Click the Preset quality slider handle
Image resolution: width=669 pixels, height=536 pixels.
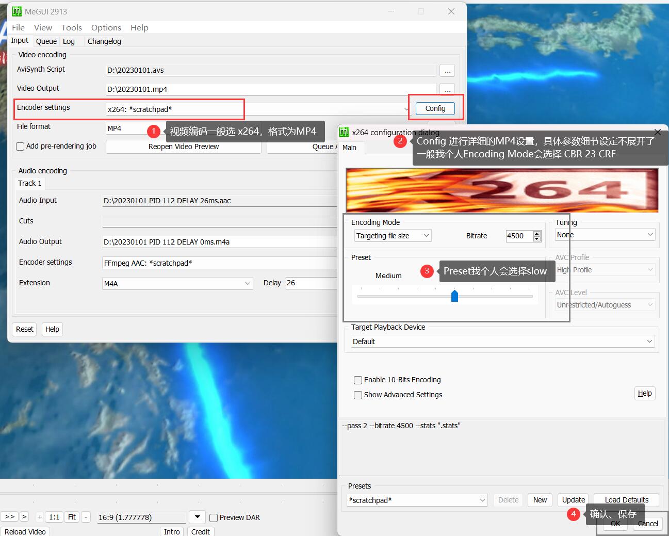pyautogui.click(x=454, y=296)
